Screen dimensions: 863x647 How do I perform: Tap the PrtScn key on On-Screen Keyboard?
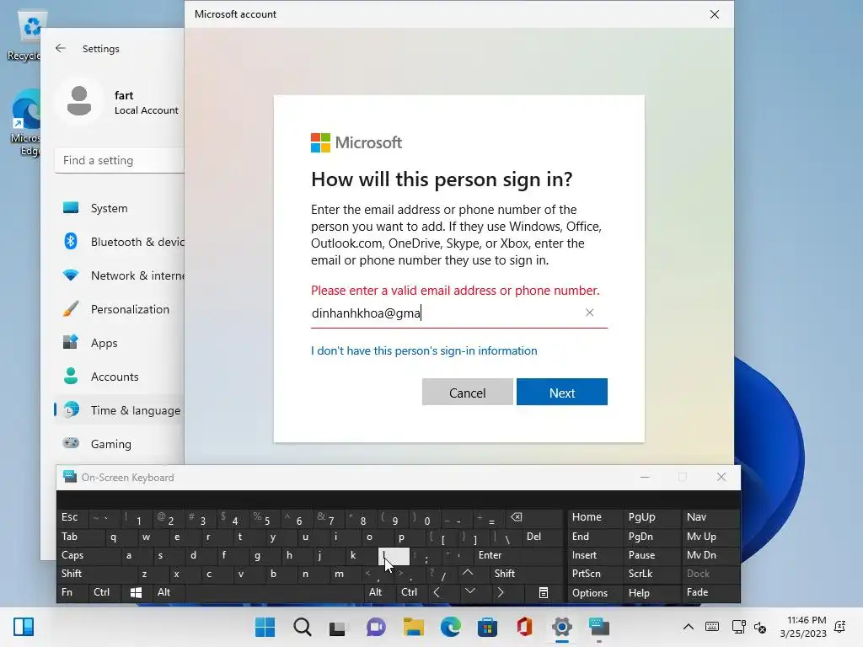click(595, 574)
